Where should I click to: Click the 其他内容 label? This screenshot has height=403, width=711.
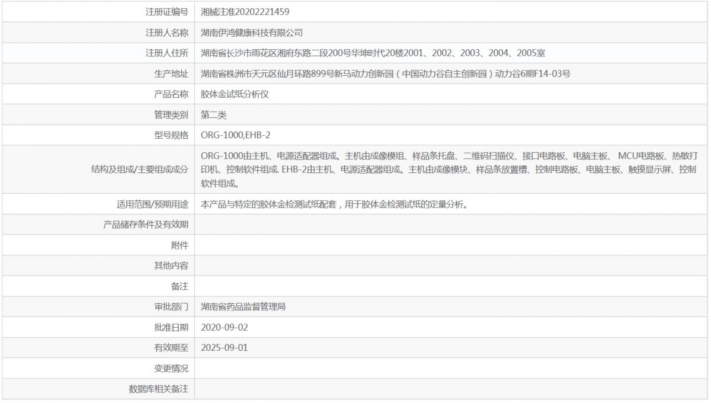(171, 266)
